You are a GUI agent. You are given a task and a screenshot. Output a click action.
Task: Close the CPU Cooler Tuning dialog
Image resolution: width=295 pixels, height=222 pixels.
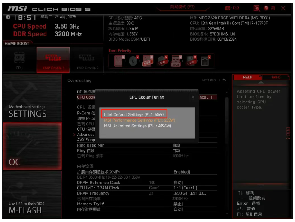[x=193, y=97]
